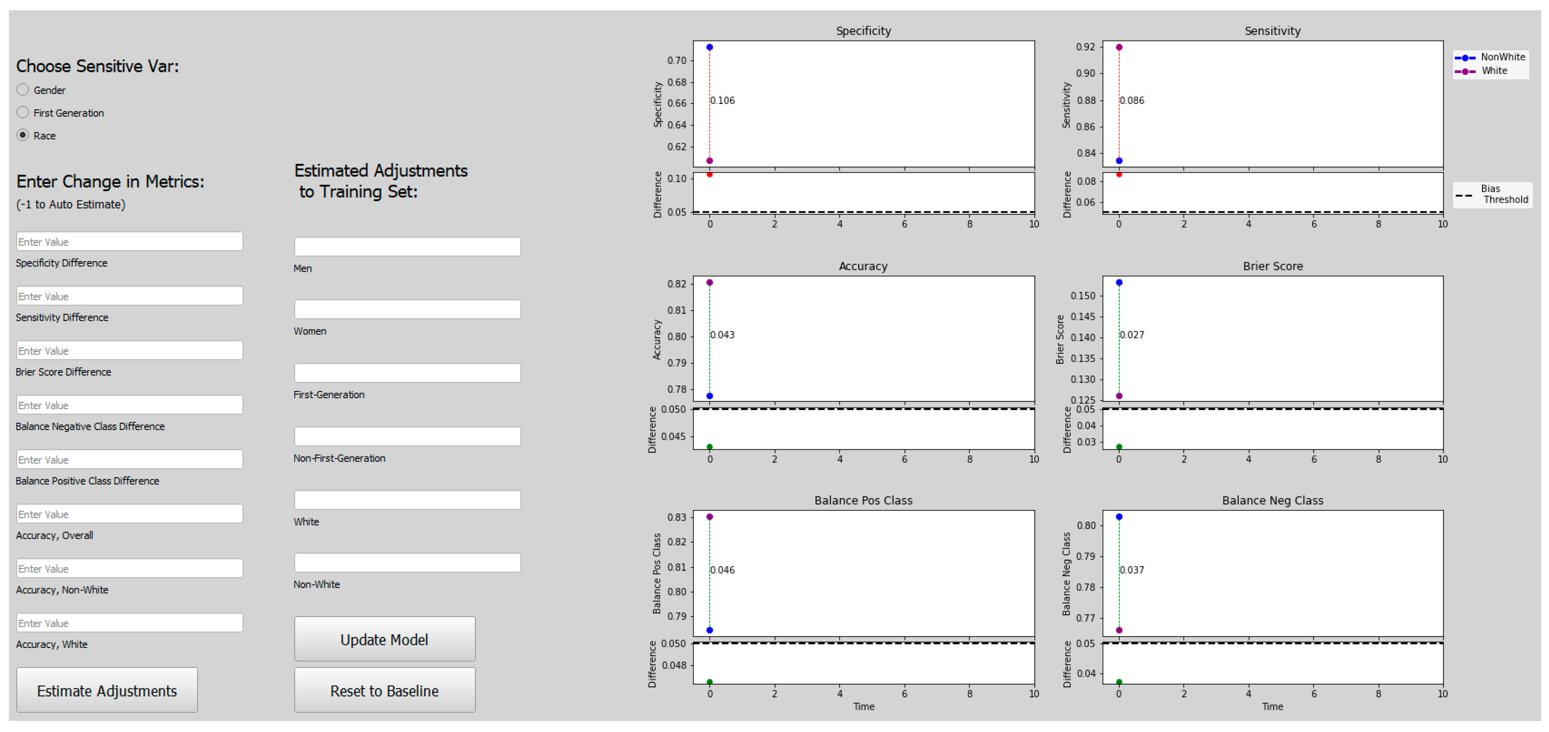This screenshot has width=1549, height=732.
Task: Focus the Specificity Difference input field
Action: [x=129, y=242]
